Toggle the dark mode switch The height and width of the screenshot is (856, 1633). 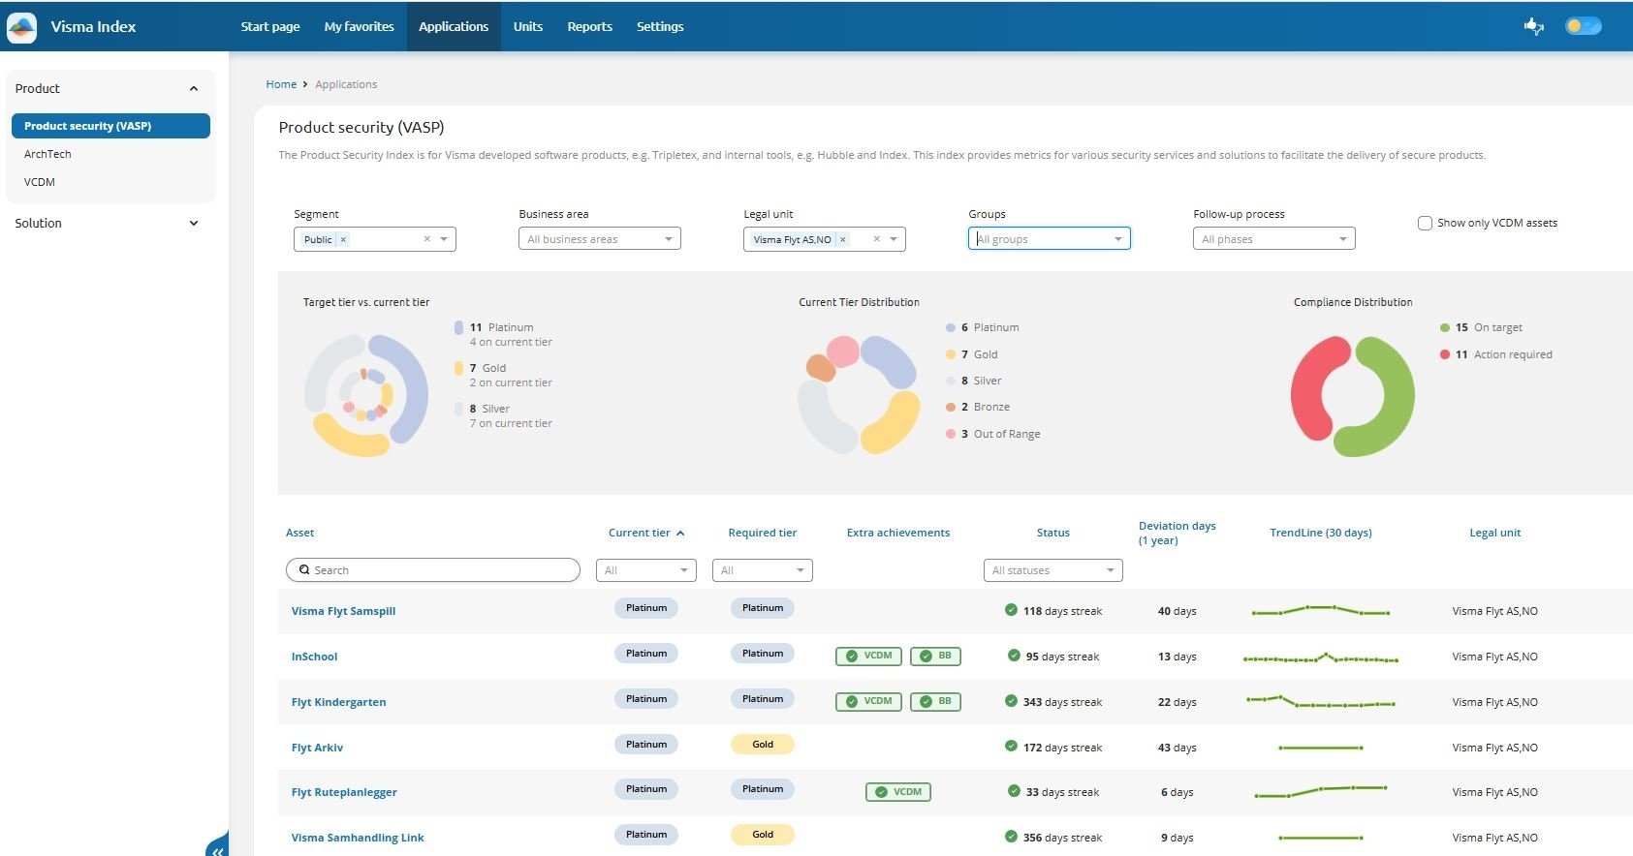(x=1583, y=26)
